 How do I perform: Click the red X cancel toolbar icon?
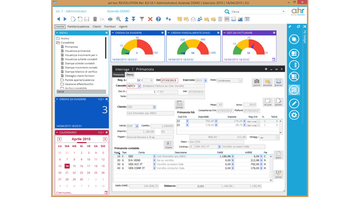coord(150,19)
